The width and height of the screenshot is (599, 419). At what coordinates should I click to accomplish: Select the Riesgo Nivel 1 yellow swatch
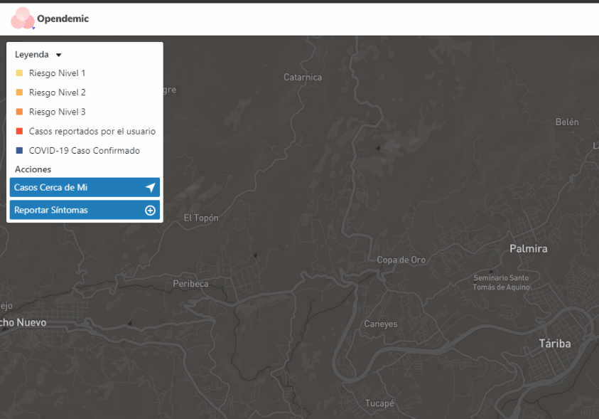click(x=19, y=73)
